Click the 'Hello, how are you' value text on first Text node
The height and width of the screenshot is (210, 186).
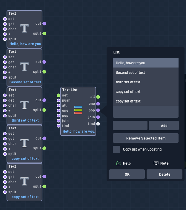25,44
